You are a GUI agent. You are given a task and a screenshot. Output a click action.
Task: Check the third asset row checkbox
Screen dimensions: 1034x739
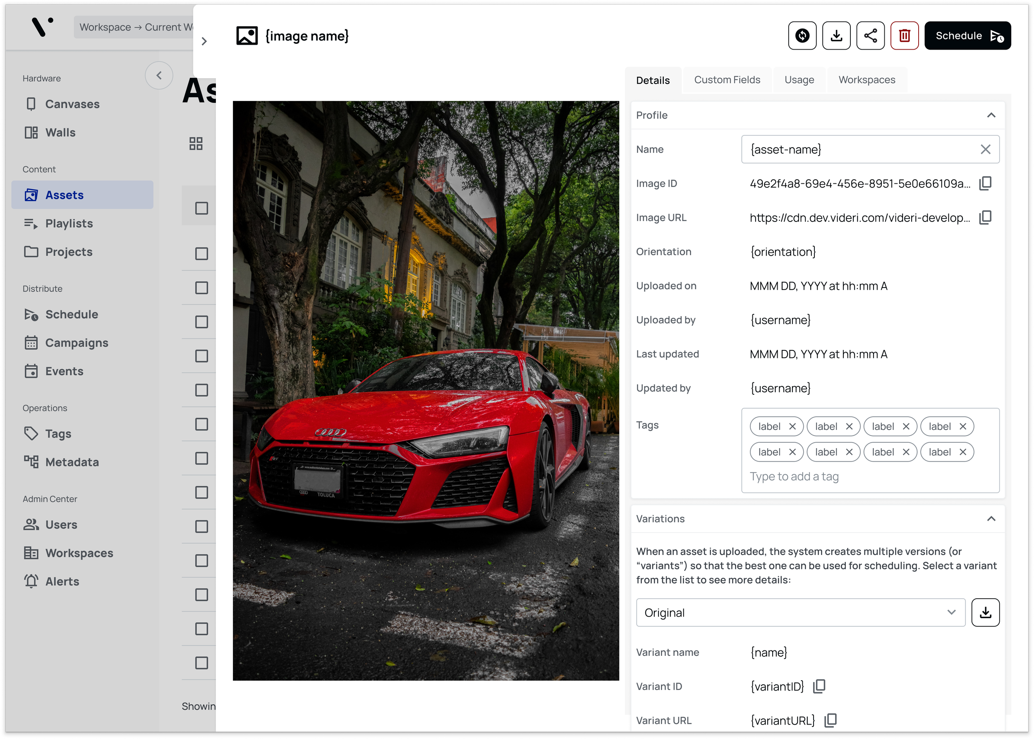(x=201, y=322)
